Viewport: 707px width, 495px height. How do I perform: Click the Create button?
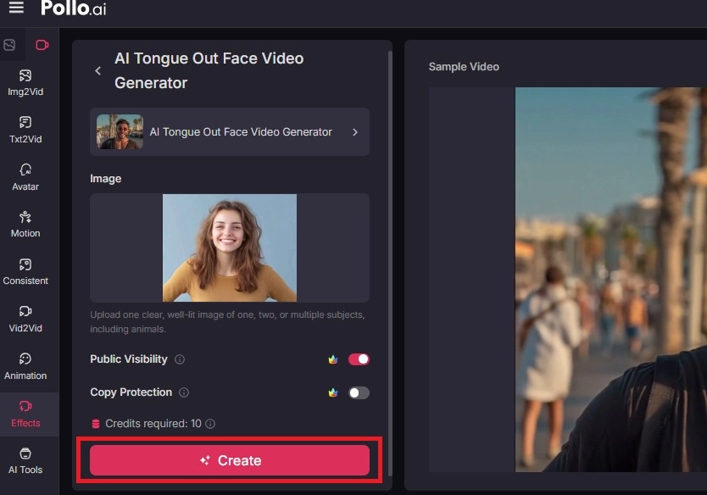tap(229, 461)
